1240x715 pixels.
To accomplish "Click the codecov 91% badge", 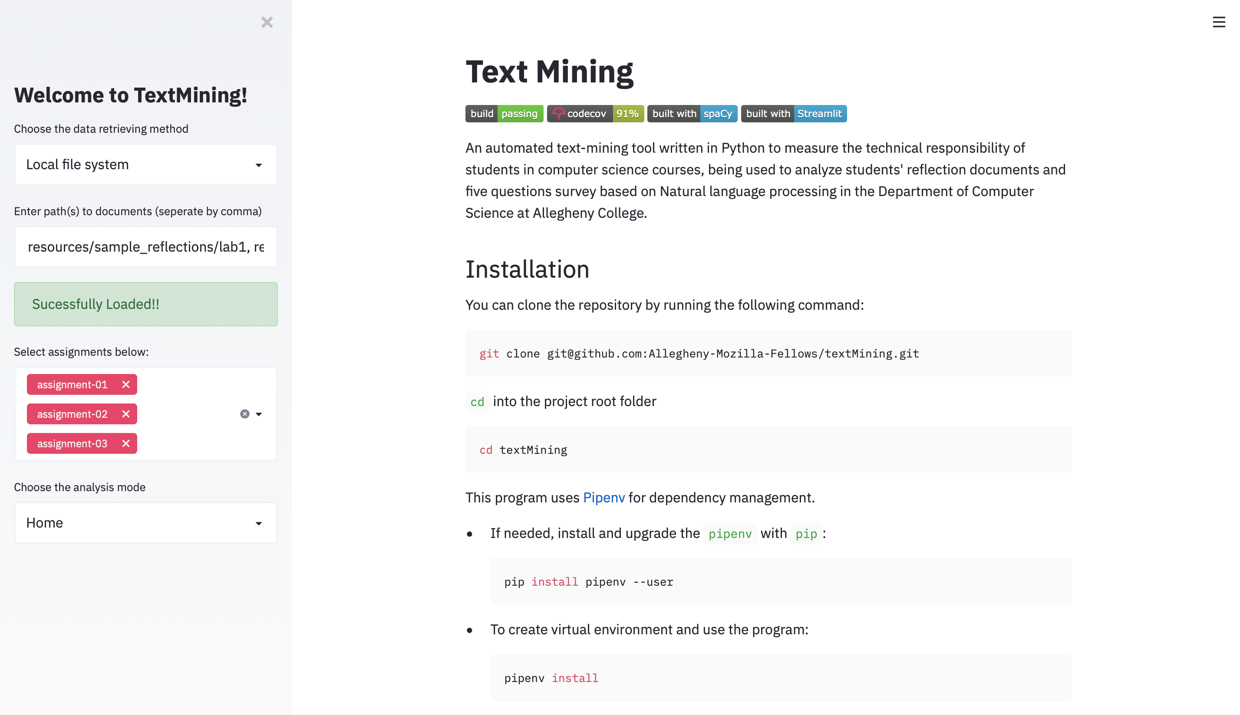I will point(595,113).
